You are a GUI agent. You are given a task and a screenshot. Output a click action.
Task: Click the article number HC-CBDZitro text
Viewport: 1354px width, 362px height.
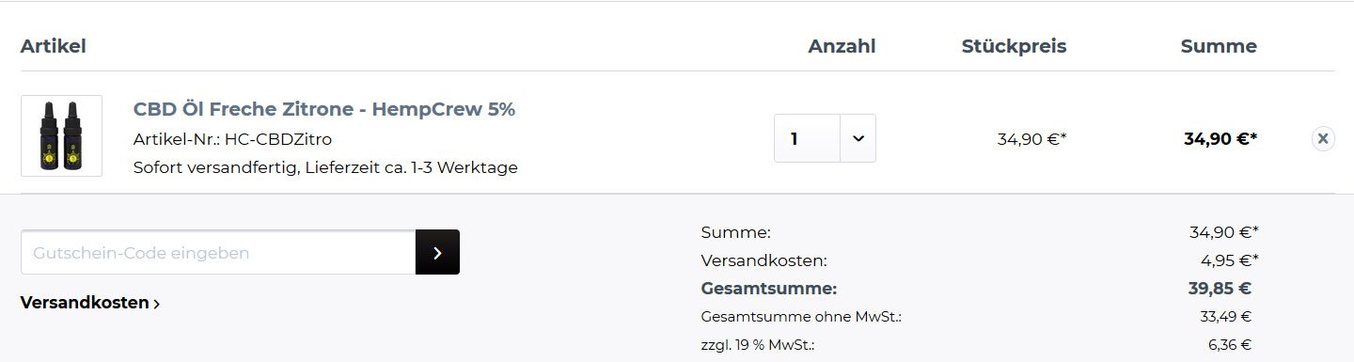[277, 139]
